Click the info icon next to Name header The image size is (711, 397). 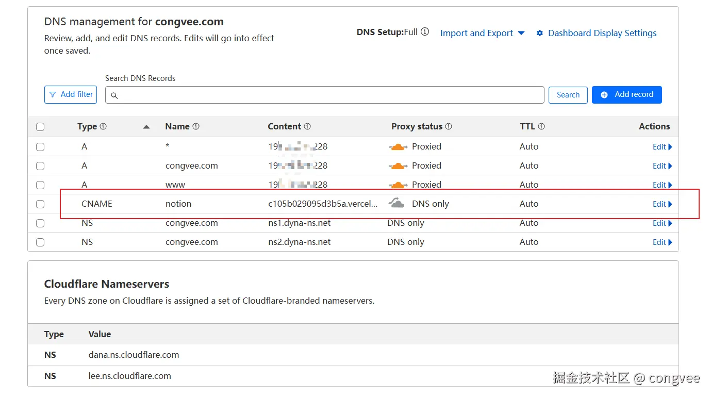[x=196, y=126]
